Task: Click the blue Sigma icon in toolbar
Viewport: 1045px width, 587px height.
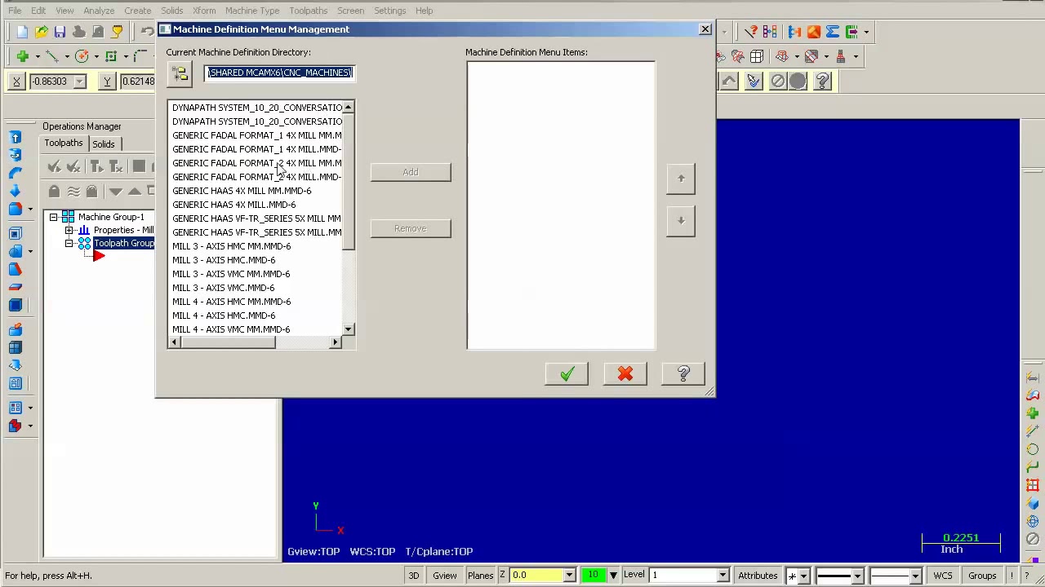Action: tap(832, 32)
